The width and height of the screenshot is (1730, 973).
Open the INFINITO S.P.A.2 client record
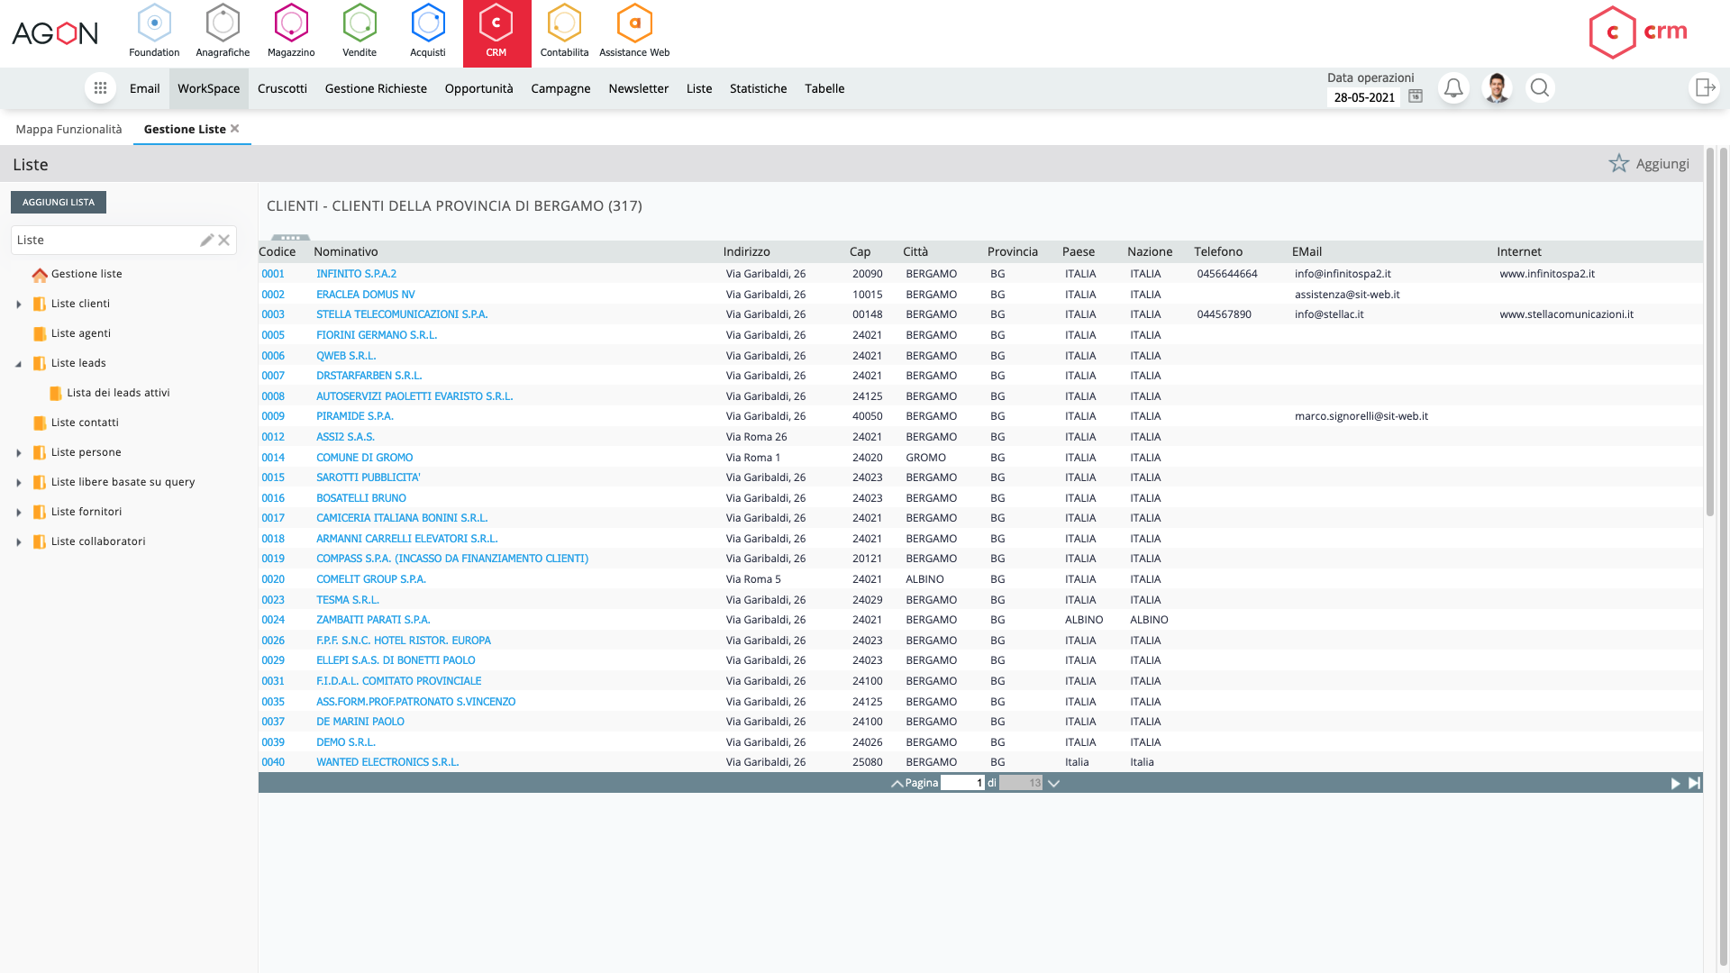pos(356,273)
